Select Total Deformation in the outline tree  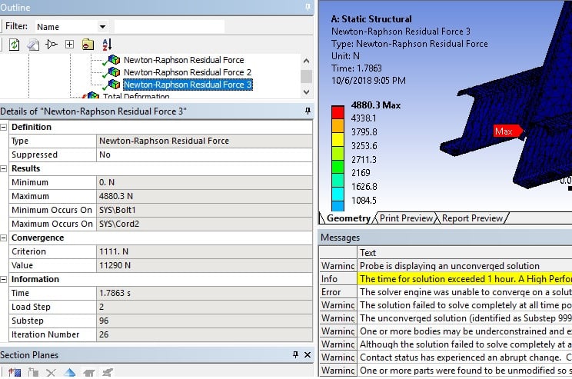coord(136,96)
